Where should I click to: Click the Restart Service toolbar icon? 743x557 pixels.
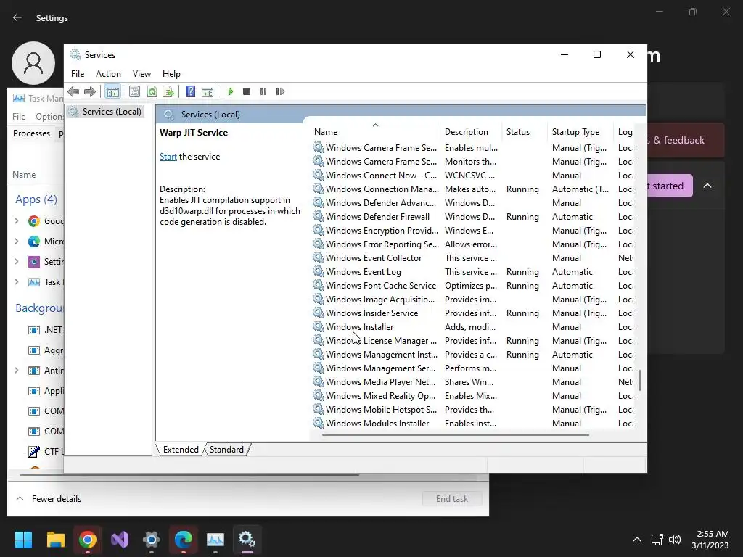click(280, 91)
